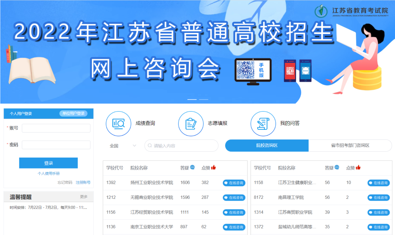The width and height of the screenshot is (395, 235).
Task: Expand the 全国 region dropdown
Action: click(123, 145)
